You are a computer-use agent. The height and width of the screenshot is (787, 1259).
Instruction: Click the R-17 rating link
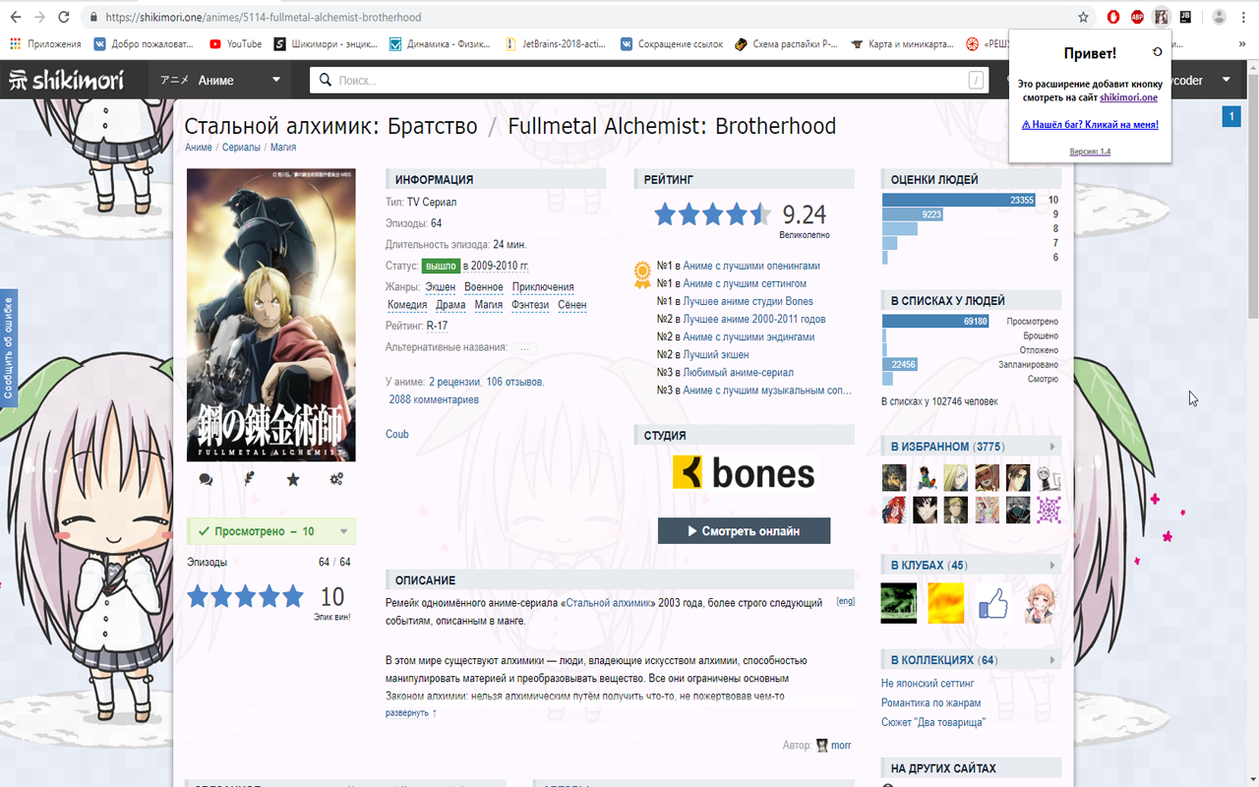(x=437, y=326)
